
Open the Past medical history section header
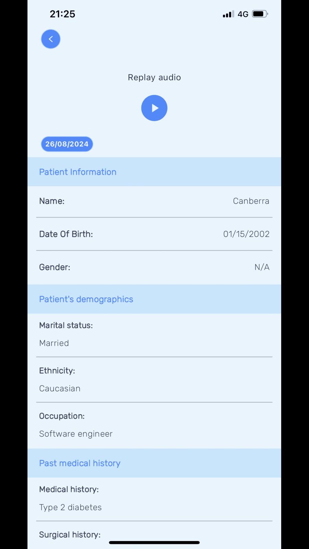(80, 463)
